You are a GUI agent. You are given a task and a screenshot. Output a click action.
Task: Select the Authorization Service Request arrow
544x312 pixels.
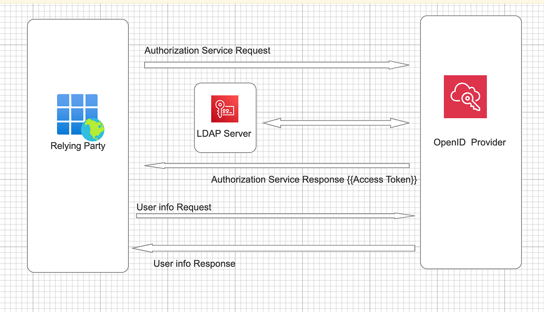point(272,64)
